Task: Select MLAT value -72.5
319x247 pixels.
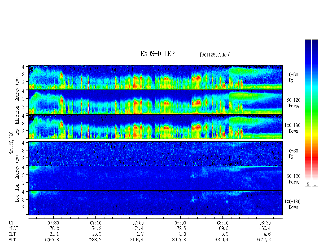Action: coord(180,228)
